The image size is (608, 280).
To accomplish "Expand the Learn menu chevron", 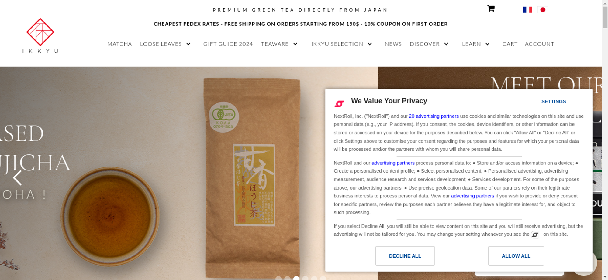I will tap(487, 44).
